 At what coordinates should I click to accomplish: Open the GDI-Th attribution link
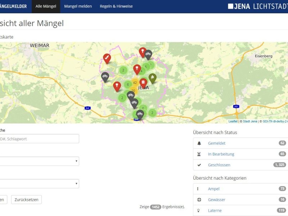(x=275, y=121)
